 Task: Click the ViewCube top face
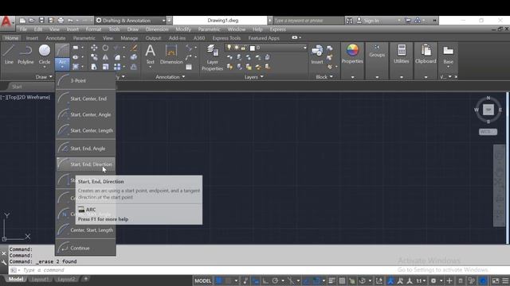488,110
